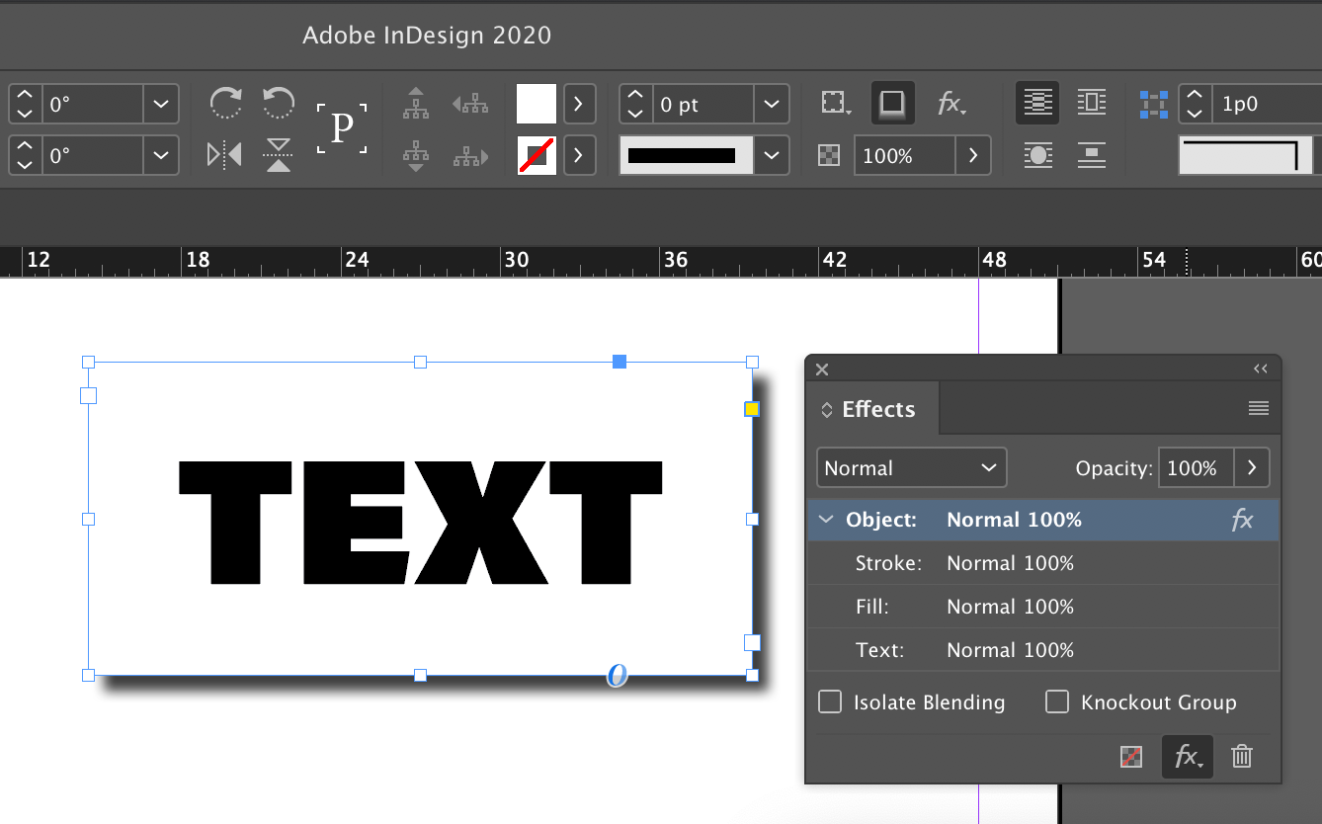
Task: Open the fx transparency effects icon
Action: [951, 103]
